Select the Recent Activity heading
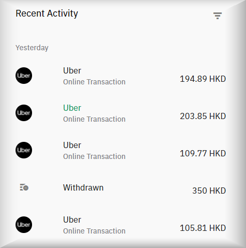The image size is (246, 248). pyautogui.click(x=47, y=13)
